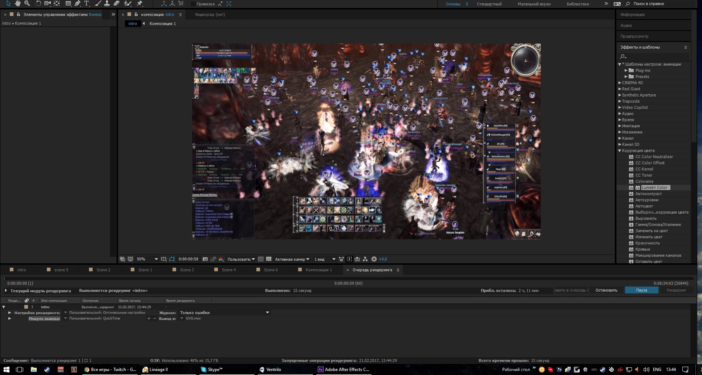Select the Brush tool
Image resolution: width=702 pixels, height=375 pixels.
pos(98,4)
